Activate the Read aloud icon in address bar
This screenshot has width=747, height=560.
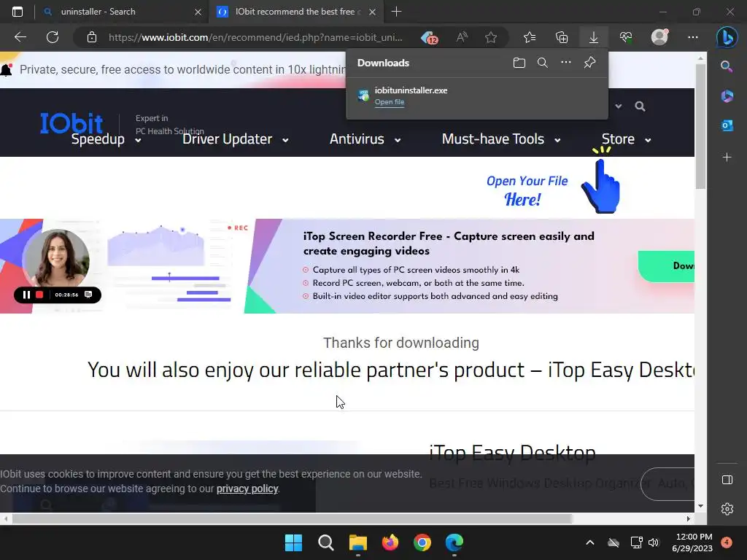(462, 37)
